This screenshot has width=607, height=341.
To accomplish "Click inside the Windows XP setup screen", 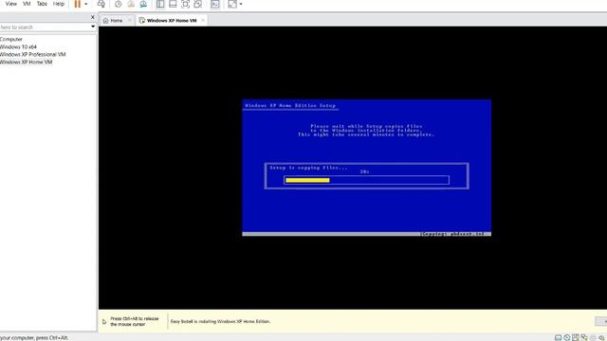I will (367, 168).
